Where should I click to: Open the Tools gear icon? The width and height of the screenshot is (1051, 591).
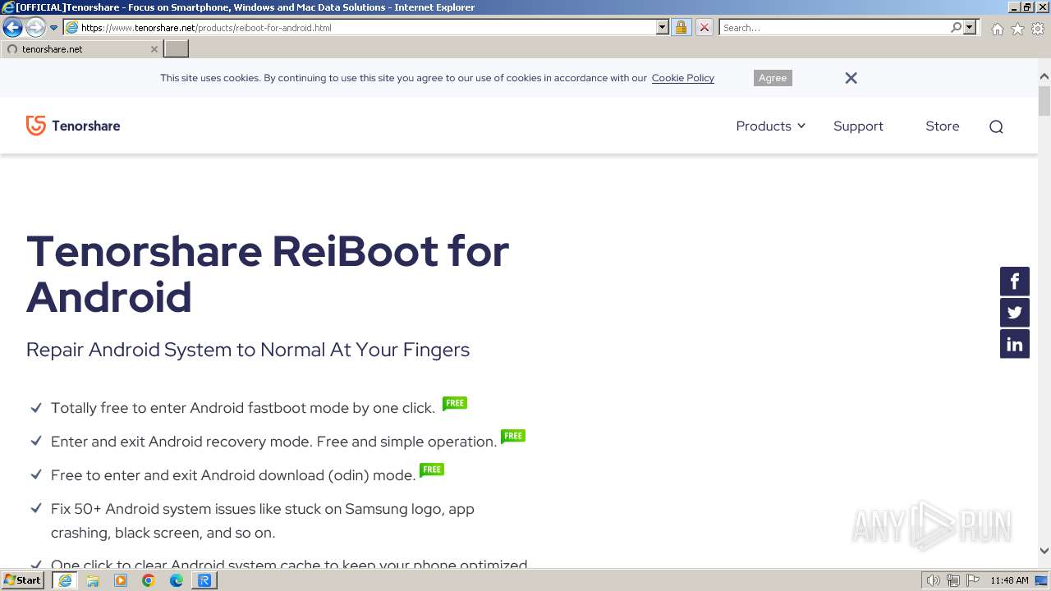pyautogui.click(x=1037, y=29)
